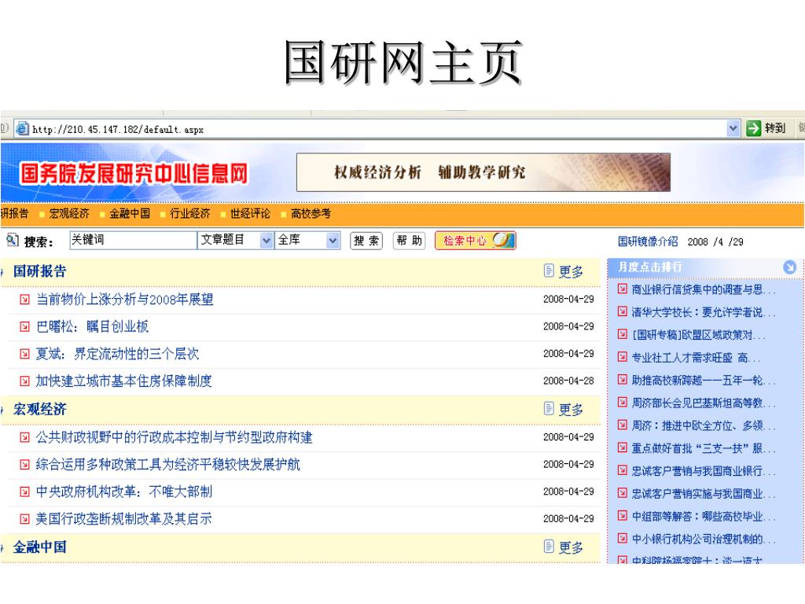Click red arrow icon beside 美国行政垄断规制改革
805x604 pixels.
pos(24,519)
